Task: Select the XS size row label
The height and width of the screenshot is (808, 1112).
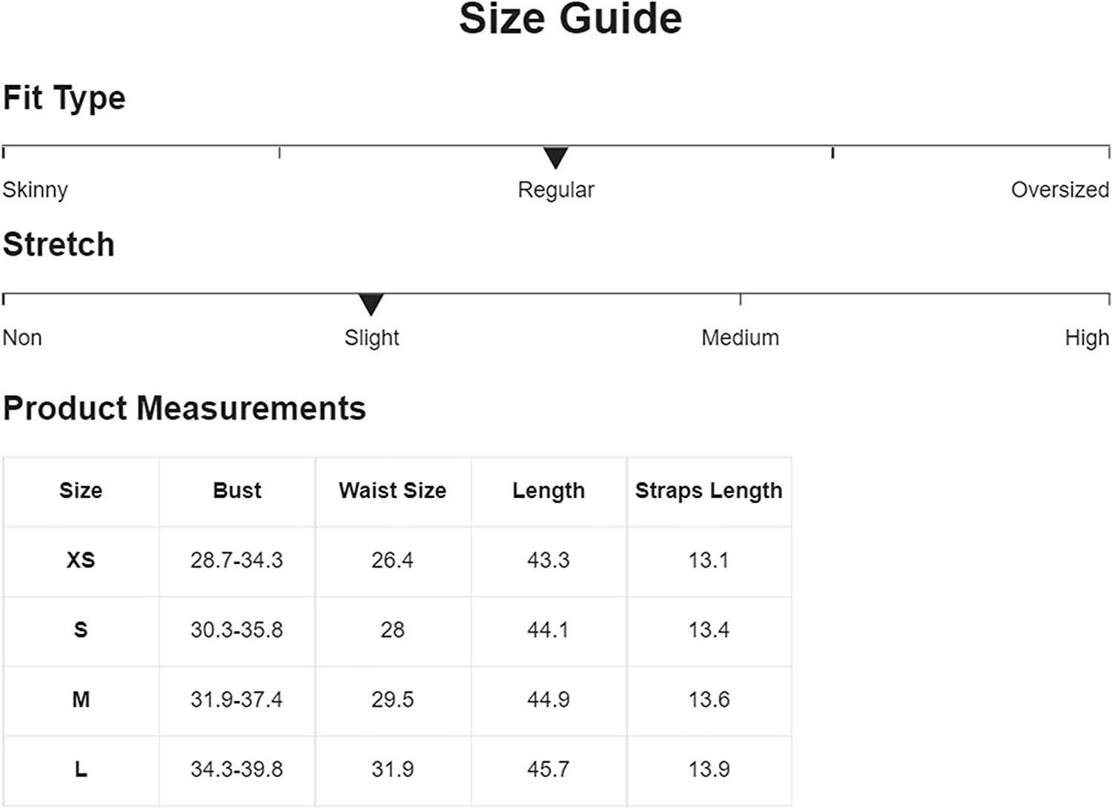Action: tap(81, 560)
